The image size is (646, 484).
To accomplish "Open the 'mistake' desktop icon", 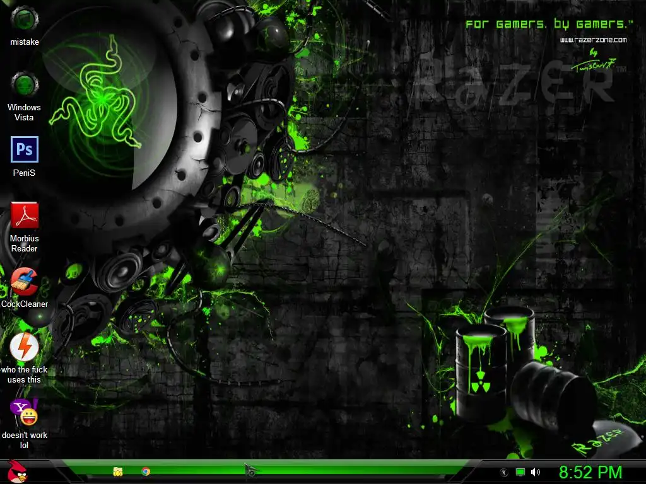I will [x=25, y=20].
